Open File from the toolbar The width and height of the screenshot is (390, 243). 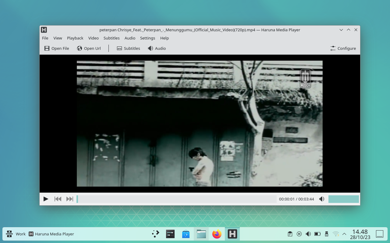tap(57, 48)
